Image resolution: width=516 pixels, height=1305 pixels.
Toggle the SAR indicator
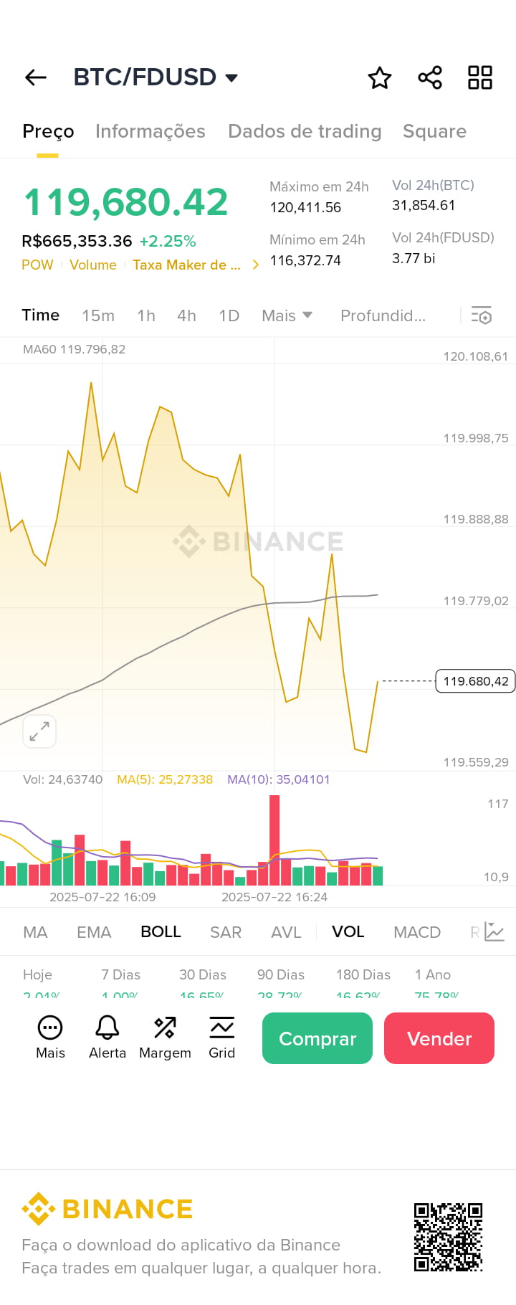coord(225,931)
